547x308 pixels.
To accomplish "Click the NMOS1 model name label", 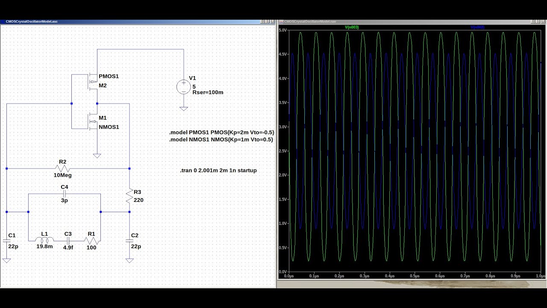I will pos(109,127).
